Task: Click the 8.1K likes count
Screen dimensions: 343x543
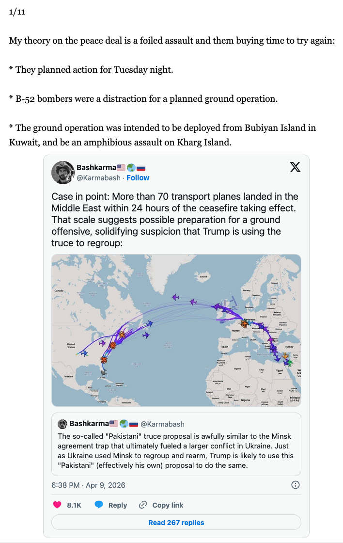Action: pos(74,505)
